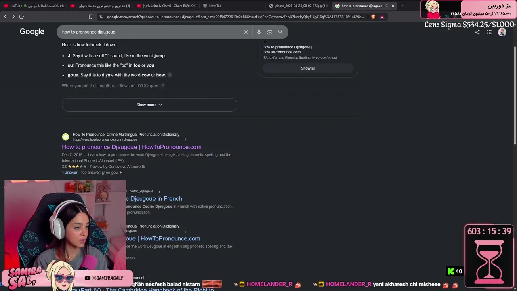Open three-dot menu of the Deugoue result
Image resolution: width=517 pixels, height=291 pixels.
185,231
